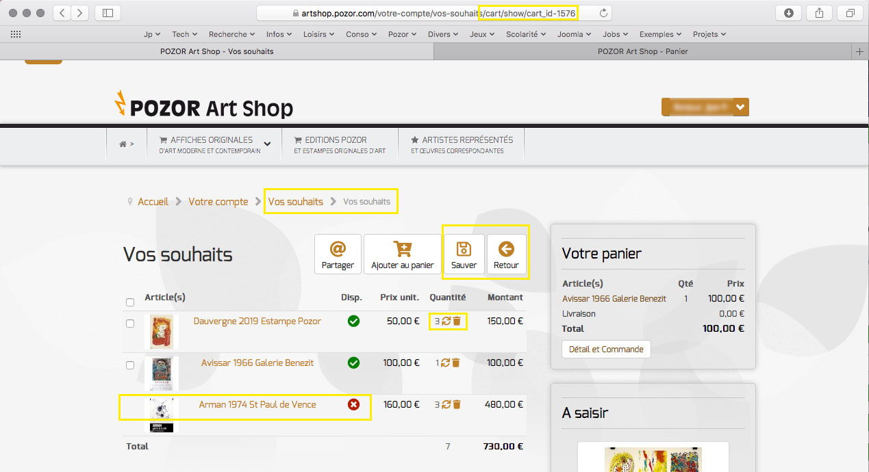The height and width of the screenshot is (472, 869).
Task: Delete Avissar 1966 Galerie Benezit item
Action: 456,363
